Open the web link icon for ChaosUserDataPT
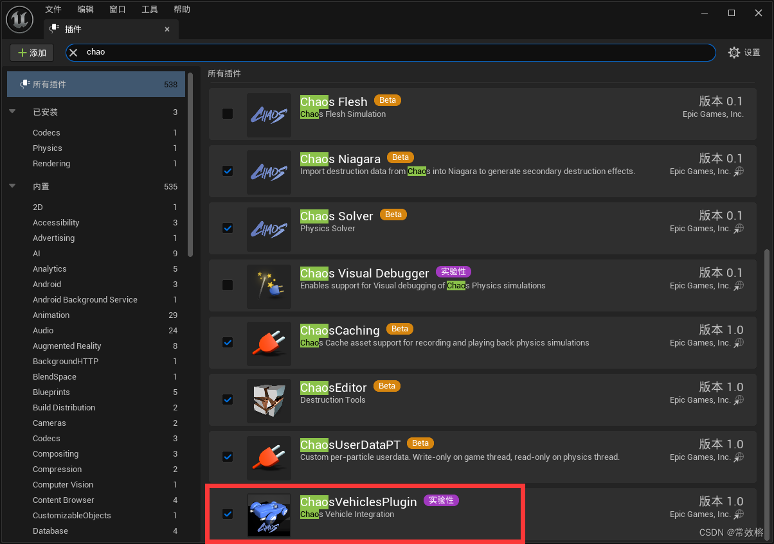The image size is (774, 544). (x=739, y=457)
